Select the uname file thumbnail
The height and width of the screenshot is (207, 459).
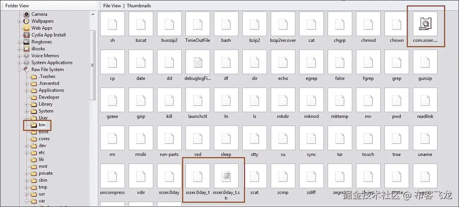coord(425,138)
